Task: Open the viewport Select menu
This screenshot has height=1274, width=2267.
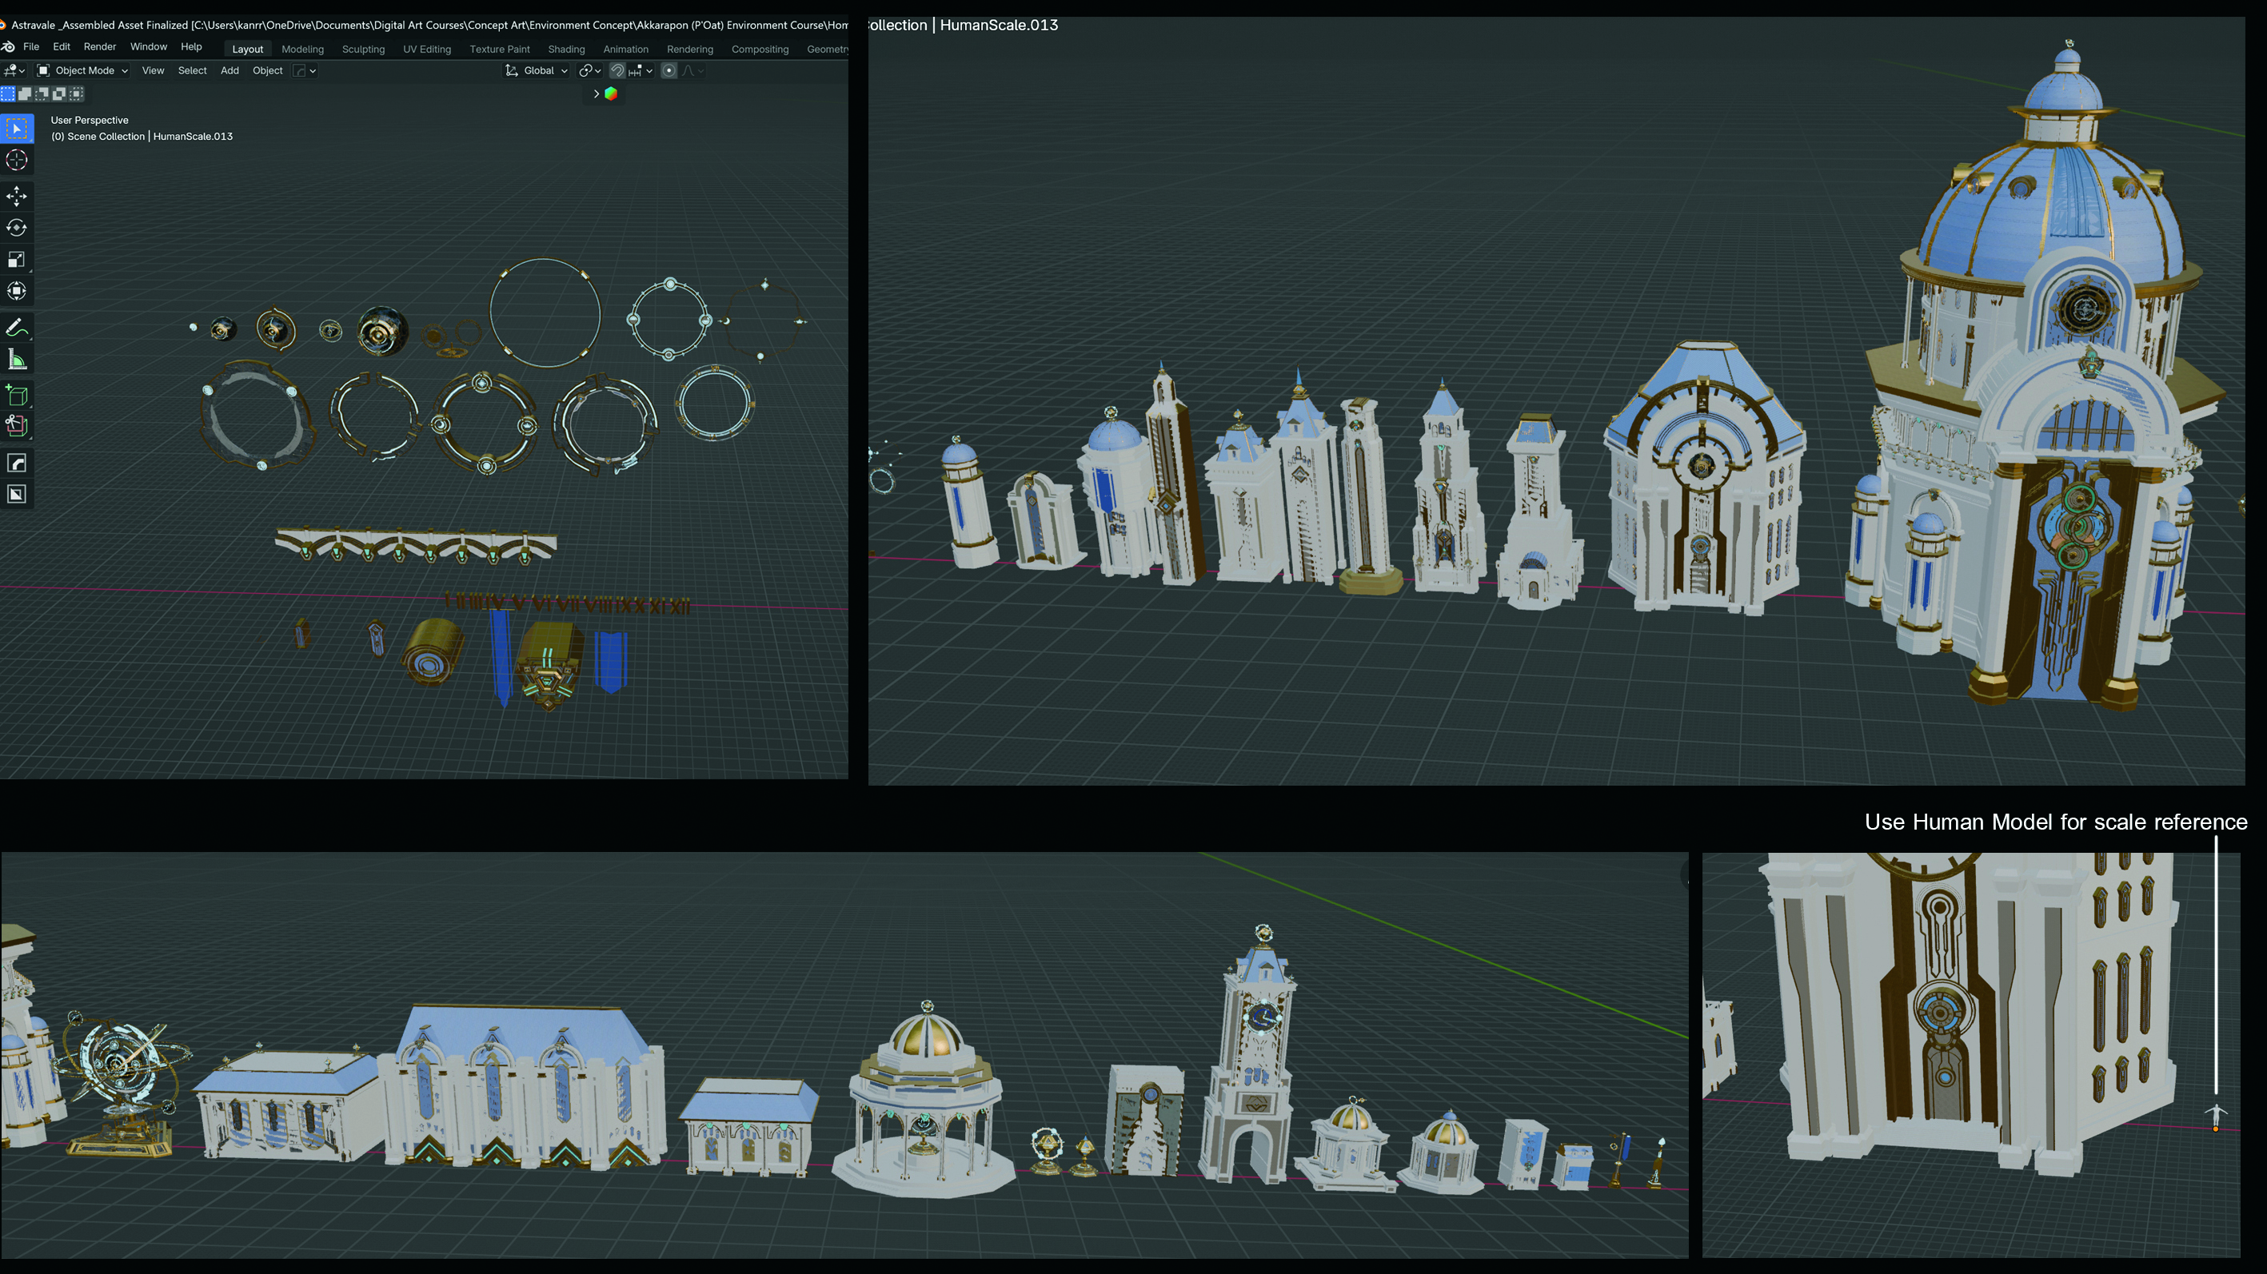Action: coord(192,70)
